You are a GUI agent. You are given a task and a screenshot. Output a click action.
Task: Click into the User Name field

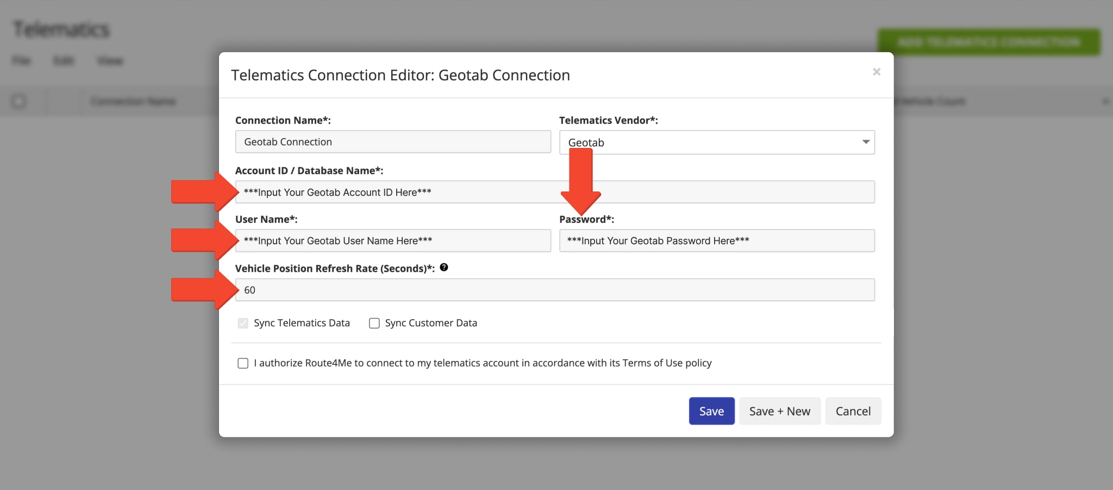393,240
